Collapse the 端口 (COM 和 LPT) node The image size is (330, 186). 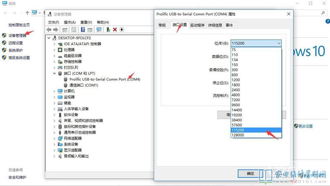(54, 74)
